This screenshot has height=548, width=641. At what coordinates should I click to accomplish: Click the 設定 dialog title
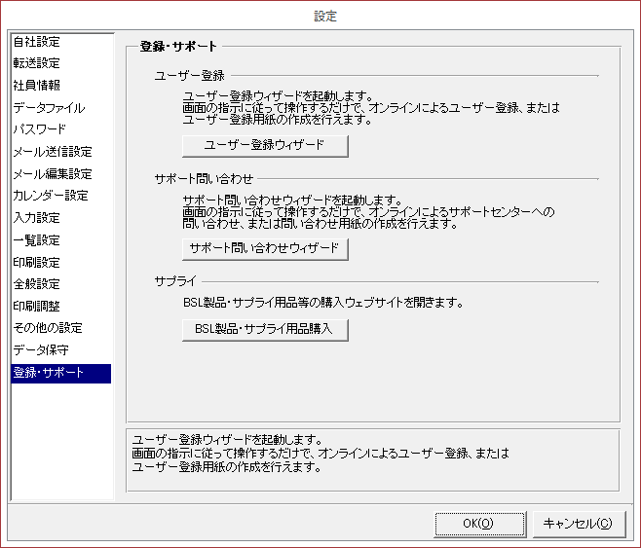coord(325,16)
